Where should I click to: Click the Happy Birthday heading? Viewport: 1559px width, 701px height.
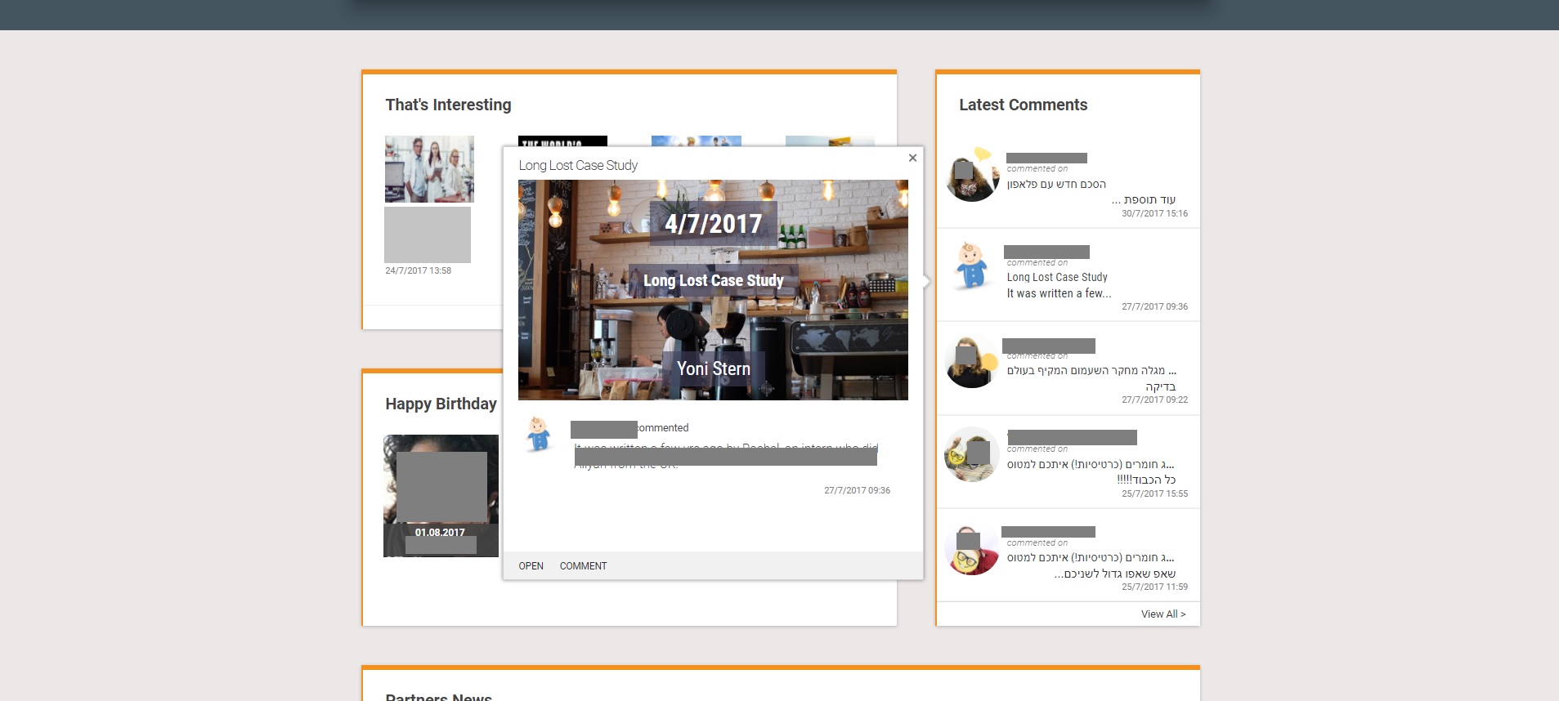[x=441, y=404]
